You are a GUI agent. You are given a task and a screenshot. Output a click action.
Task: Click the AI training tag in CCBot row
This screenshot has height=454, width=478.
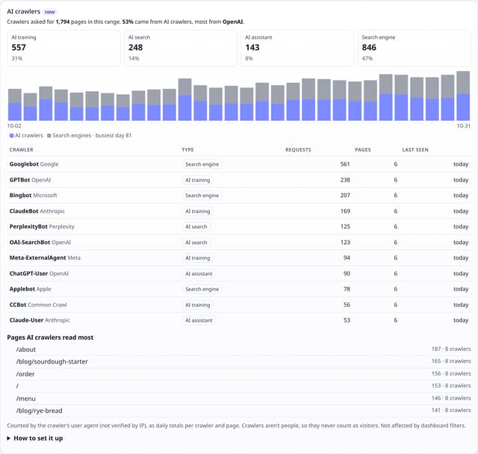198,305
